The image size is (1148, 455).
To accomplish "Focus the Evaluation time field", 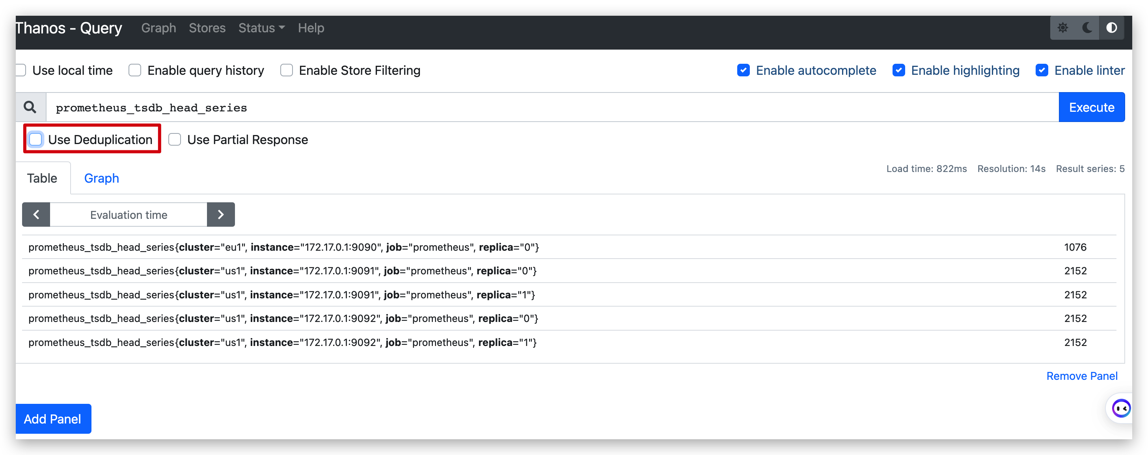I will (129, 215).
